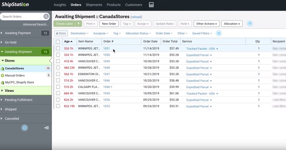This screenshot has width=286, height=150.
Task: Open the Assign dropdown
Action: (x=143, y=24)
